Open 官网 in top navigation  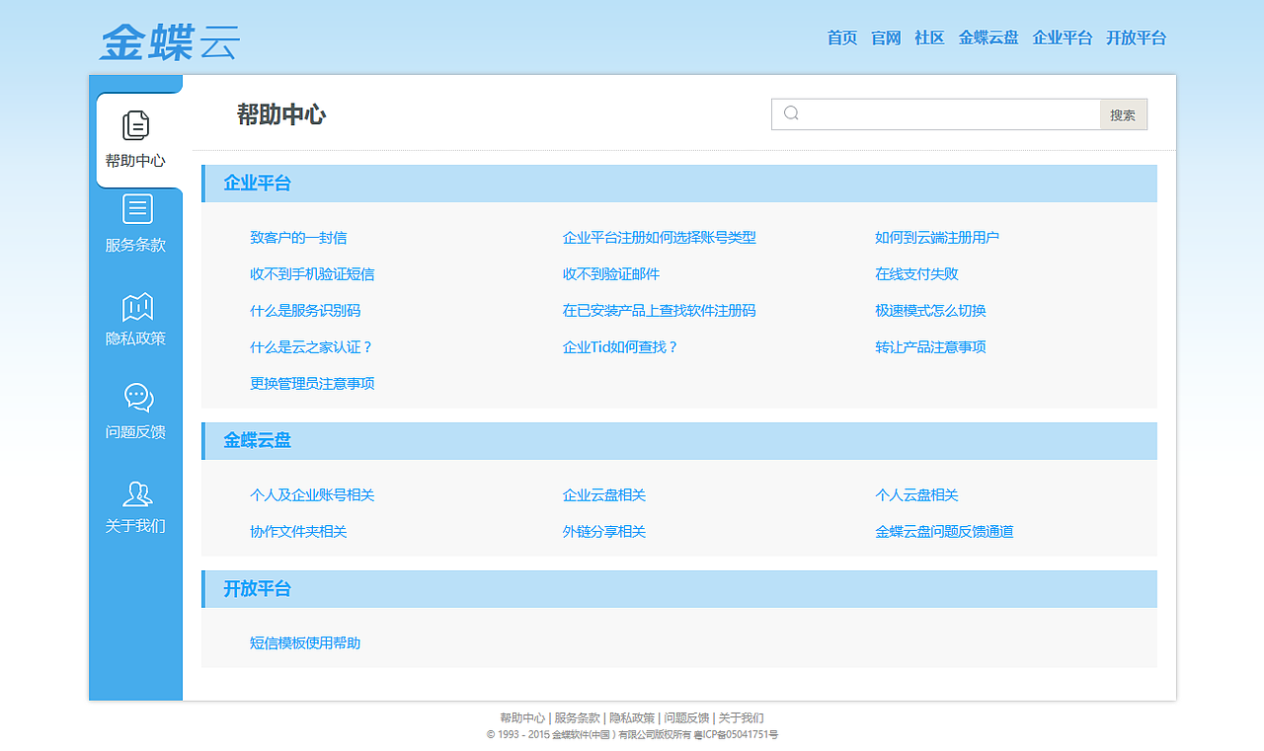(x=886, y=38)
